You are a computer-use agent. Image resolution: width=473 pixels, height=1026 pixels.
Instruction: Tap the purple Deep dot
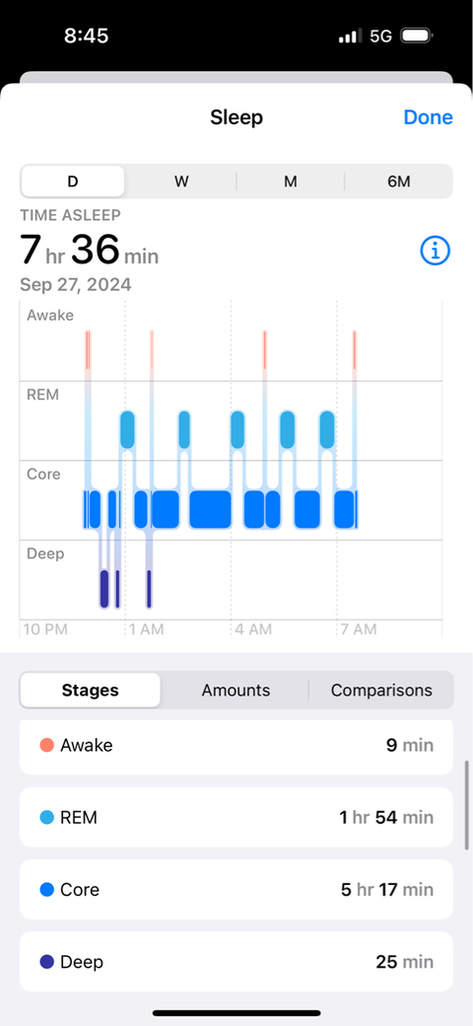pyautogui.click(x=47, y=962)
